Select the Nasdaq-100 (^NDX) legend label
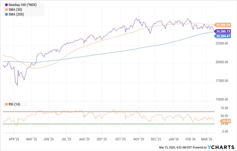 [23, 5]
